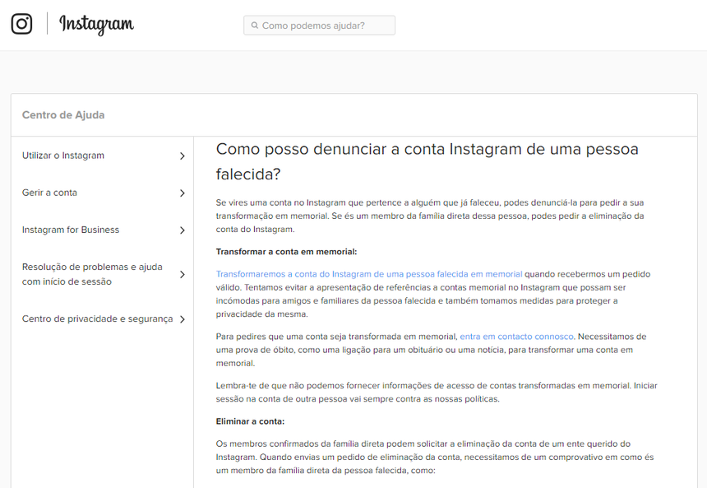Go to 'Instagram for Business' topic

point(71,230)
